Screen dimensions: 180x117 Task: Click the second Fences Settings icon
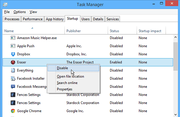pyautogui.click(x=13, y=103)
